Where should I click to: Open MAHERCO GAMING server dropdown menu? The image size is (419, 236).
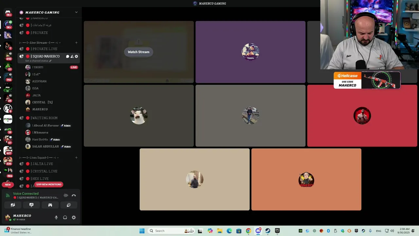[x=49, y=12]
